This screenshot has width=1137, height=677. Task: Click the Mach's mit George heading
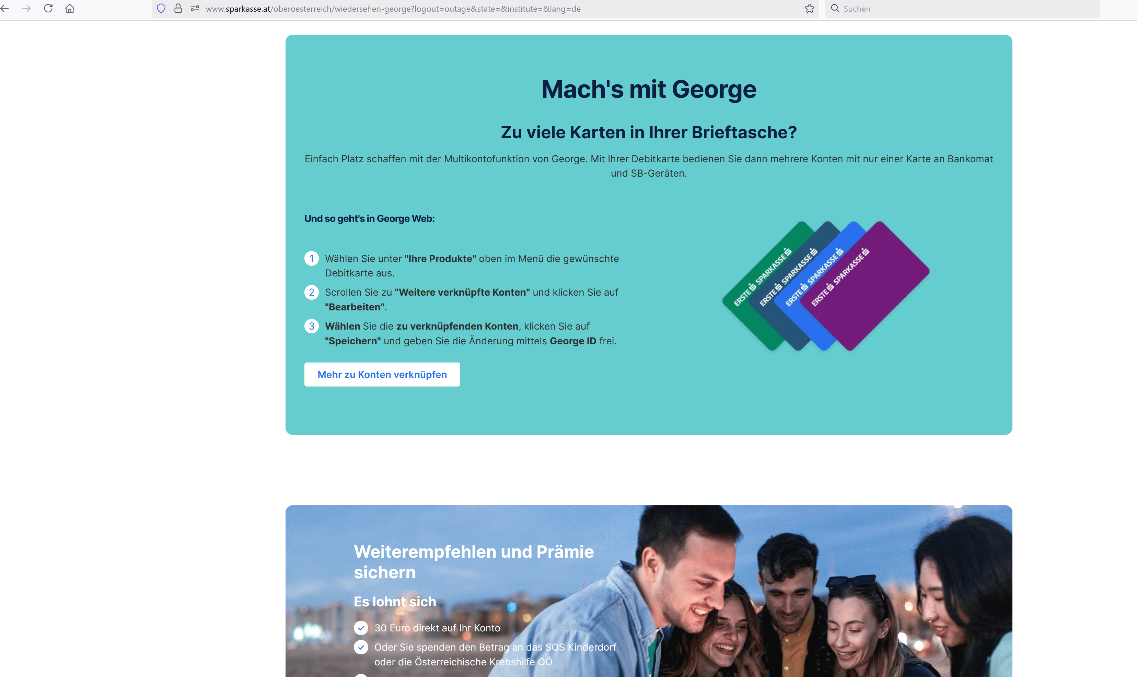coord(649,90)
